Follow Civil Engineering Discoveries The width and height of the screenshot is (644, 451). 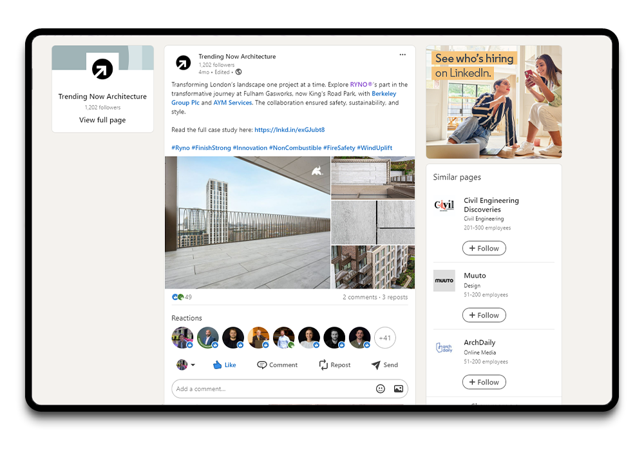pyautogui.click(x=484, y=248)
